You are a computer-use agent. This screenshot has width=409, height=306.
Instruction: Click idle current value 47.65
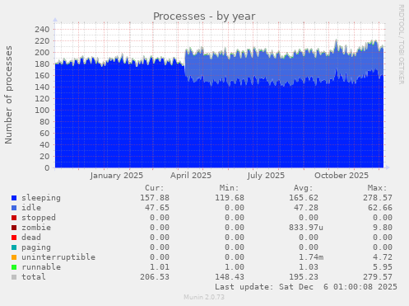tap(157, 208)
